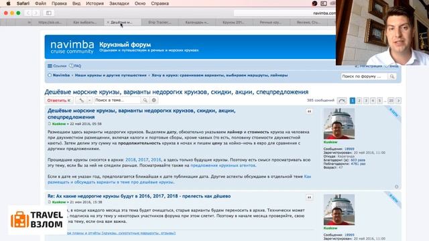429x241 pixels.
Task: Go back with Safari's back arrow
Action: (x=28, y=13)
